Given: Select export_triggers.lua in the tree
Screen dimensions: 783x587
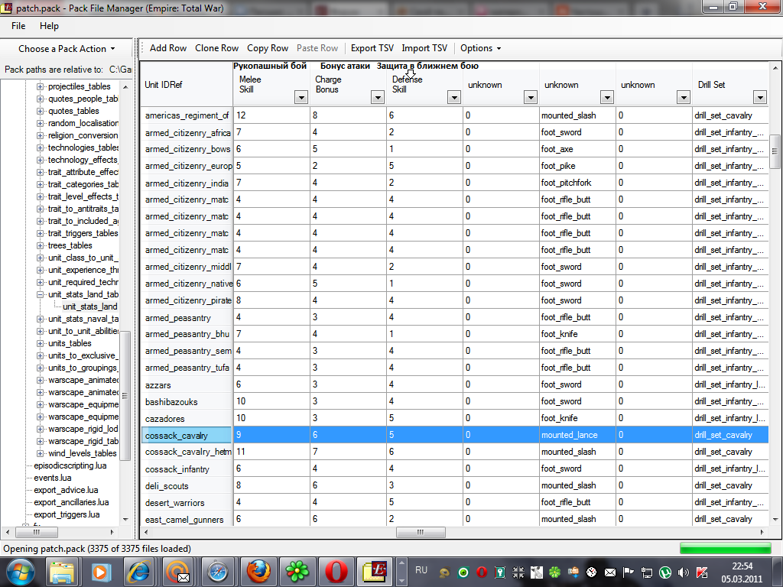Looking at the screenshot, I should (x=67, y=514).
